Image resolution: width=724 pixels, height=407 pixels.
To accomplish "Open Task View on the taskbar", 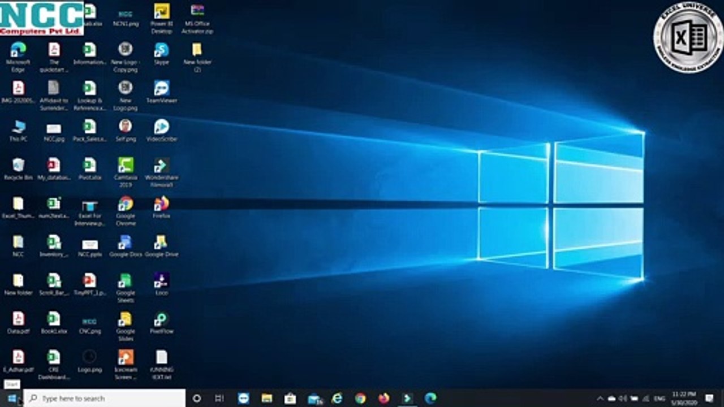I will coord(219,399).
